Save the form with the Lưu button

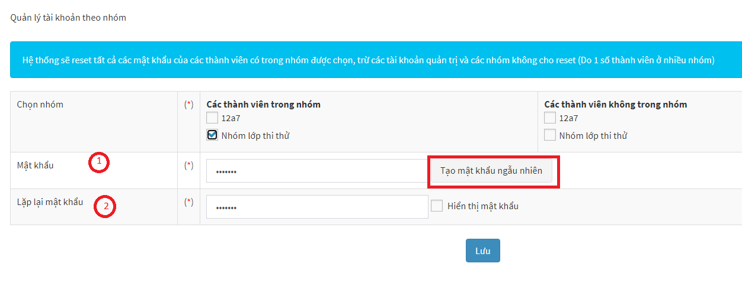point(482,251)
